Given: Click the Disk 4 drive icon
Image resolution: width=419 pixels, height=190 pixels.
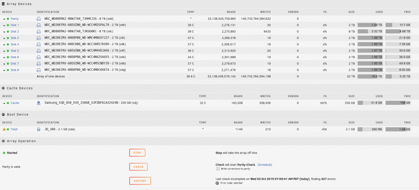Looking at the screenshot, I should tap(39, 44).
